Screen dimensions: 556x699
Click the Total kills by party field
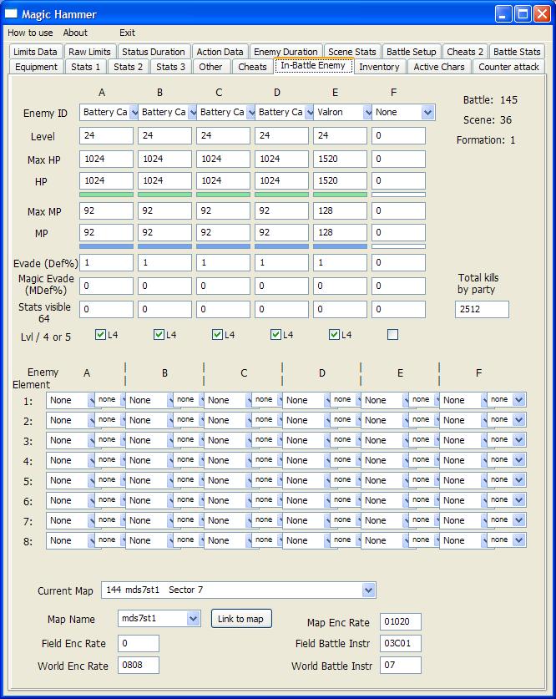click(x=482, y=309)
